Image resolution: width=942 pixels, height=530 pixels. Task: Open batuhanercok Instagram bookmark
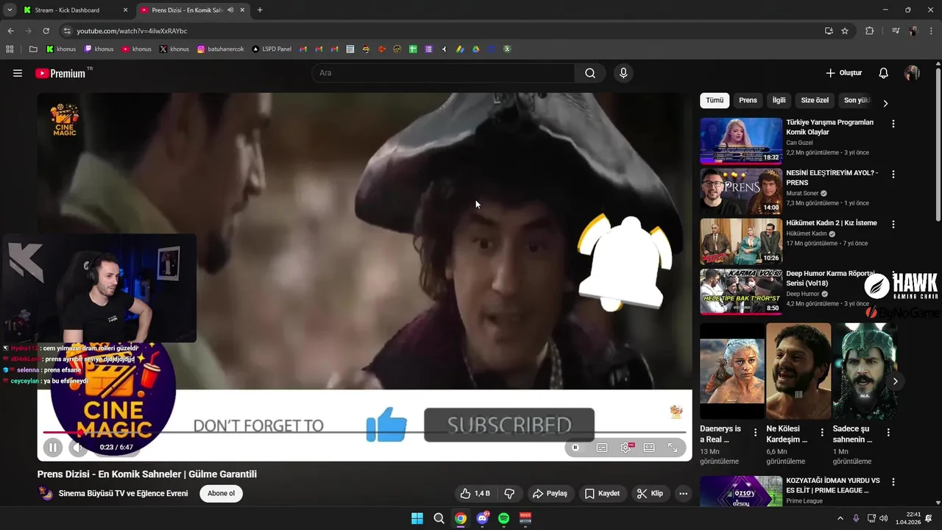click(x=220, y=49)
